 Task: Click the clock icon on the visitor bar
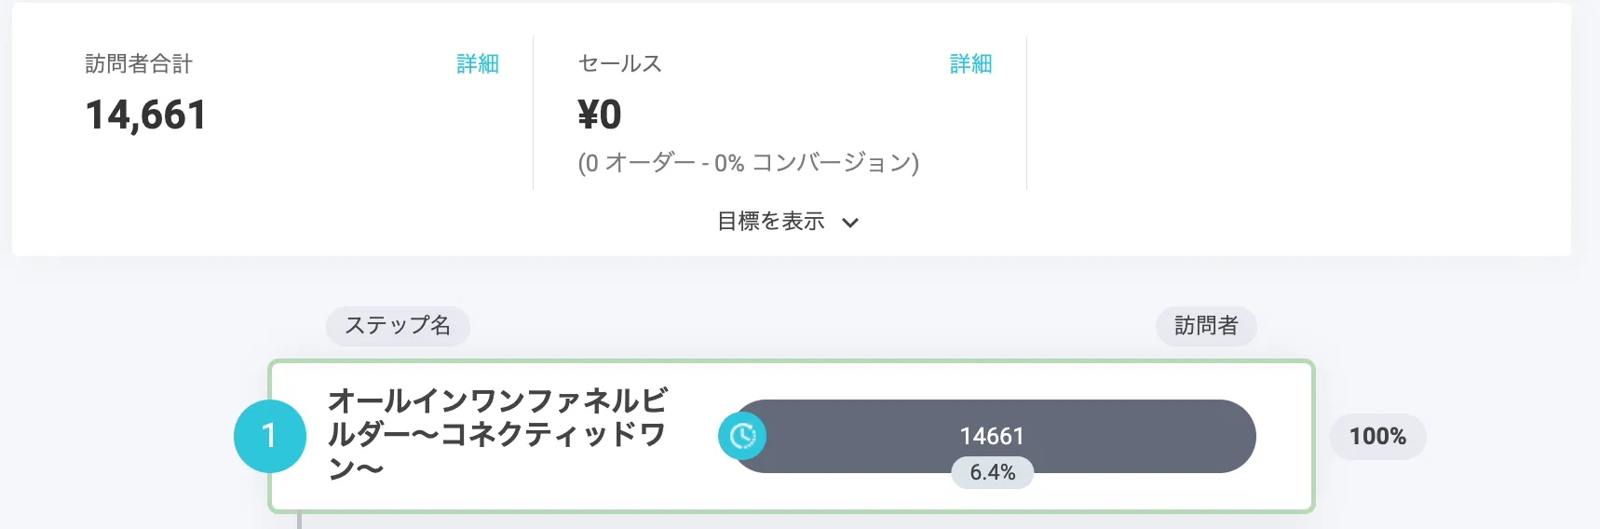[742, 436]
